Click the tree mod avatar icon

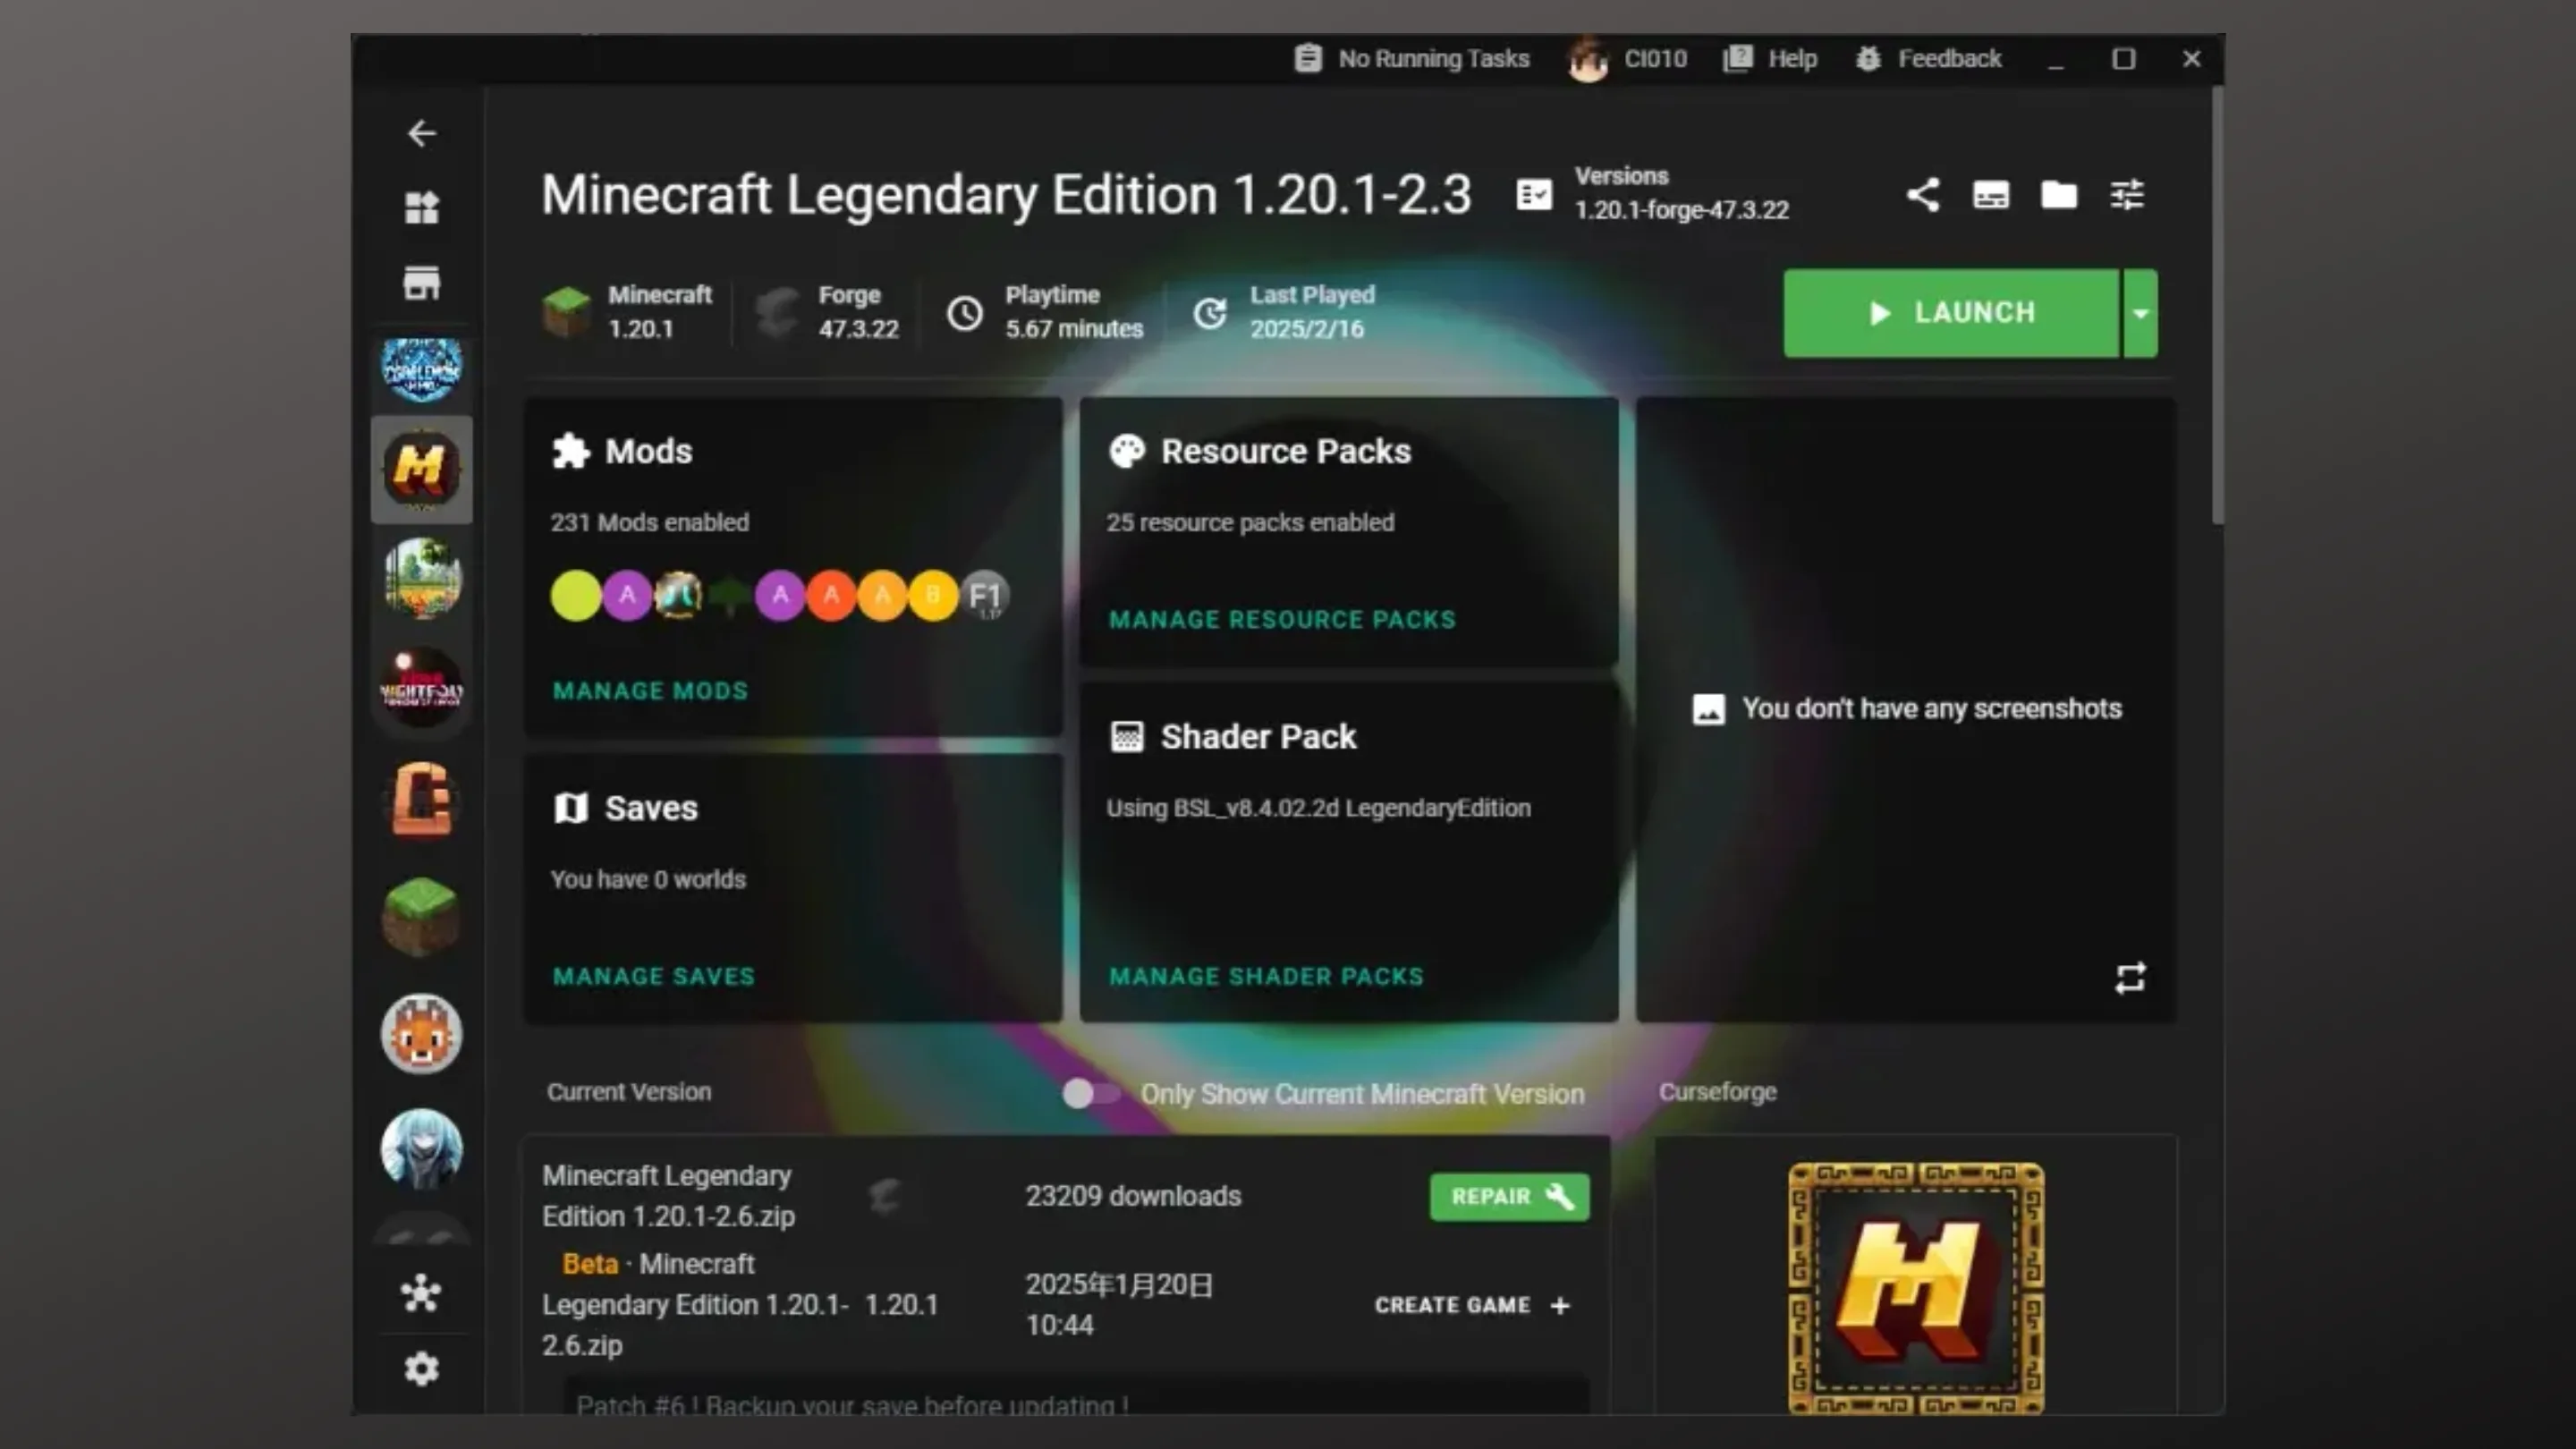pos(730,596)
